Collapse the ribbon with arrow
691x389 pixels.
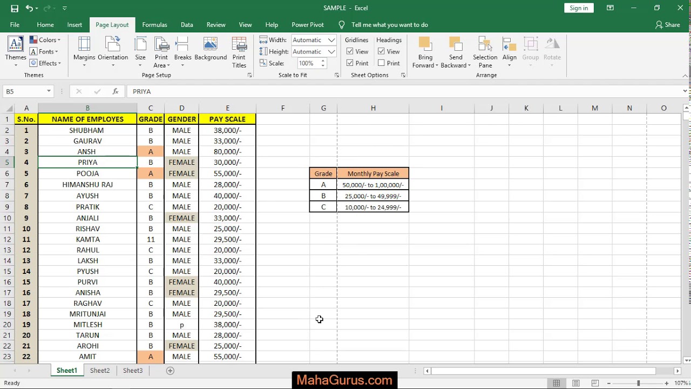click(686, 75)
